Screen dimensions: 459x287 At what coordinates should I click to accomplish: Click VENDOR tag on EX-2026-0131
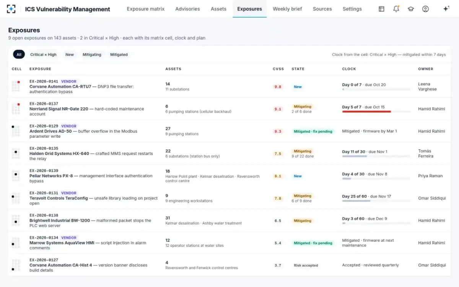[x=69, y=193]
